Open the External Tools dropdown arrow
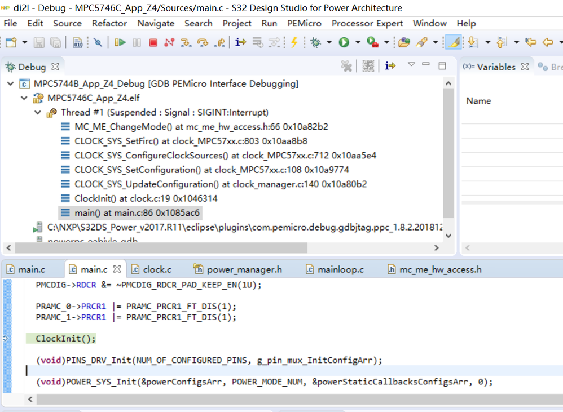Image resolution: width=563 pixels, height=412 pixels. [x=386, y=42]
